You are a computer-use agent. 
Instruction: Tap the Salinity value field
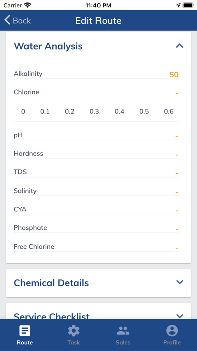coord(96,191)
